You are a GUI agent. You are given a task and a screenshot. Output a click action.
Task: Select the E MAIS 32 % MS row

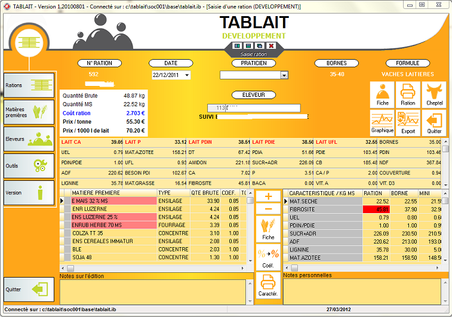pos(153,201)
